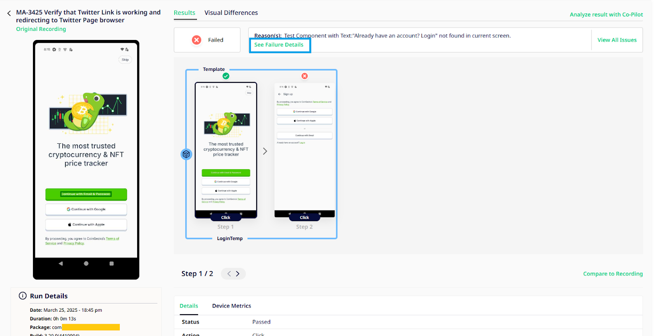Select the Step 2 screenshot thumbnail
The width and height of the screenshot is (659, 336).
304,150
